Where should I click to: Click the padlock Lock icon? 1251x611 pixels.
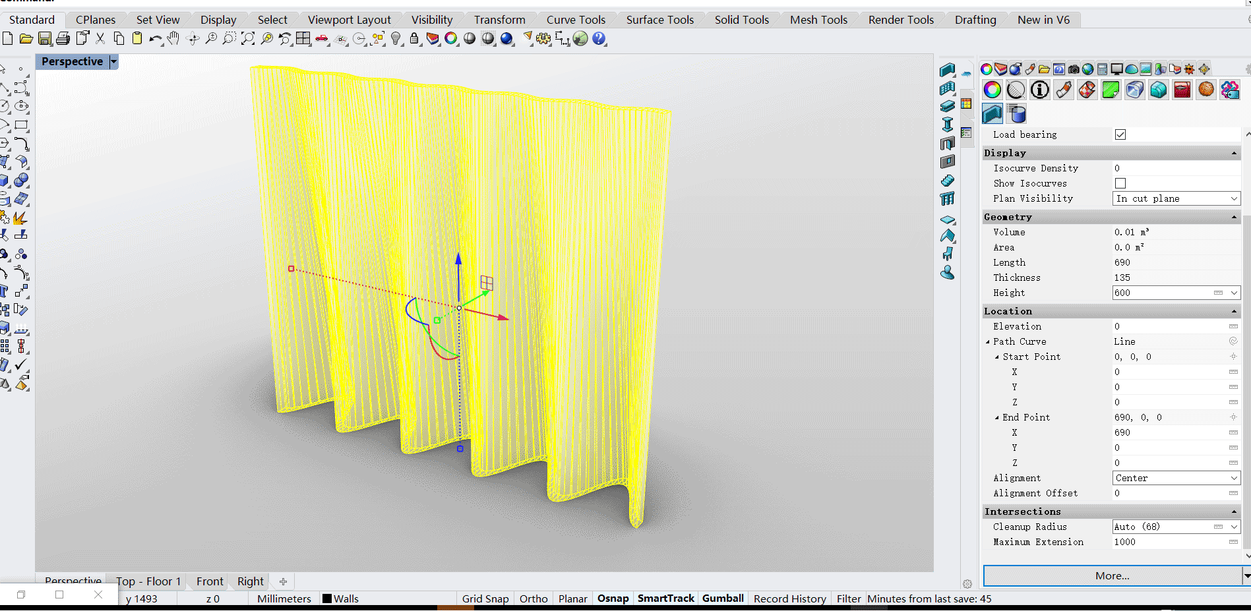point(414,39)
